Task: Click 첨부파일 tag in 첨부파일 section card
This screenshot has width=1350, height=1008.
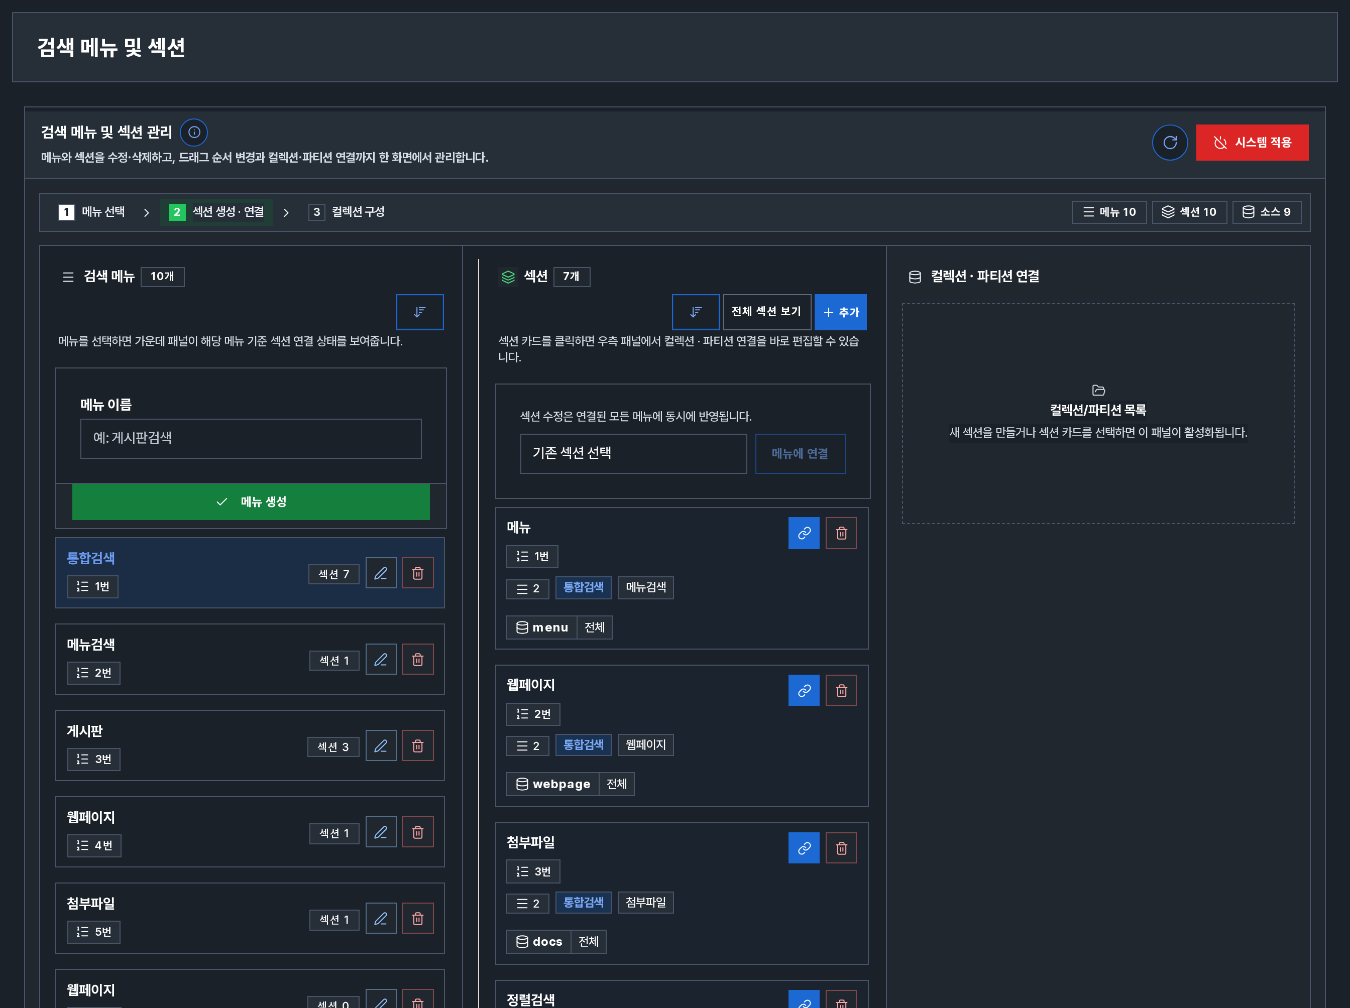Action: (x=646, y=903)
